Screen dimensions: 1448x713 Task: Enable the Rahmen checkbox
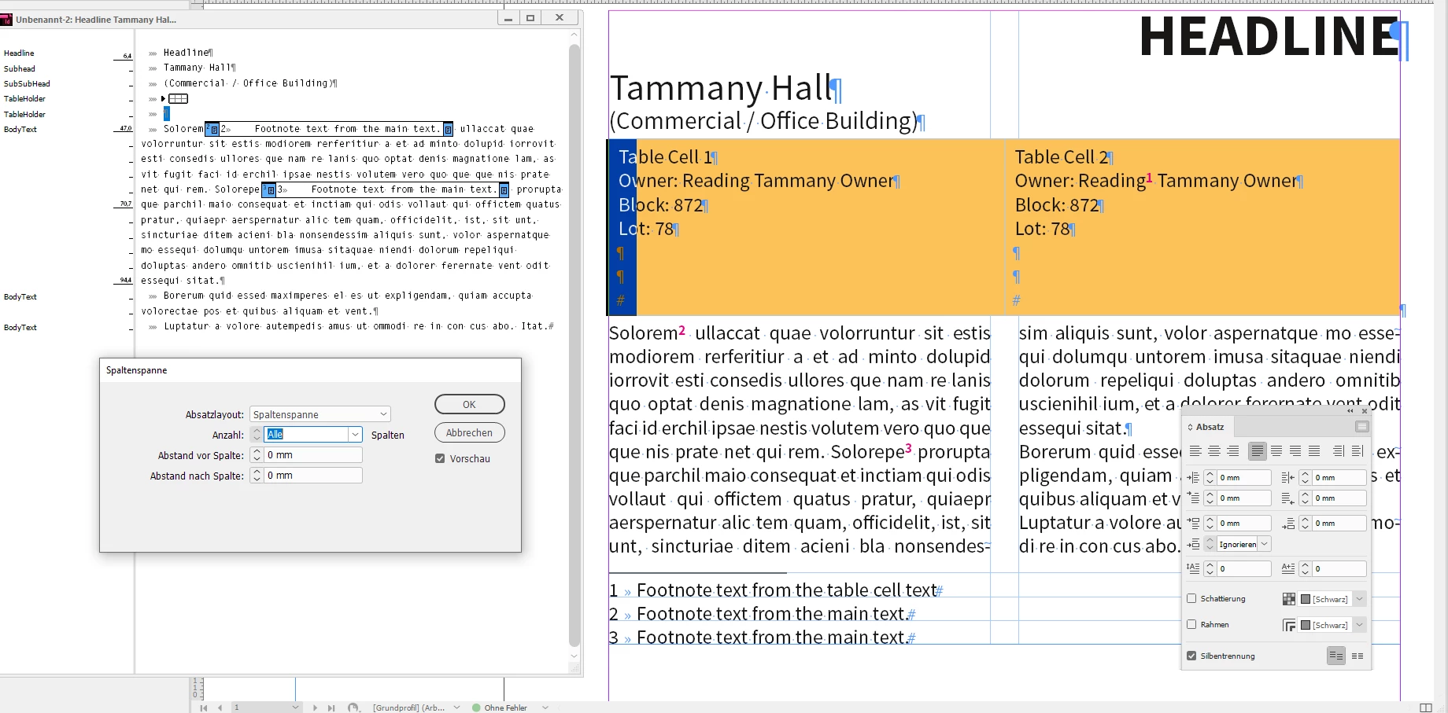1191,624
